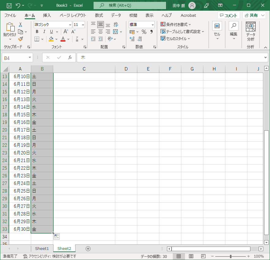Click the Cut scissors icon
The width and height of the screenshot is (270, 260).
point(20,25)
